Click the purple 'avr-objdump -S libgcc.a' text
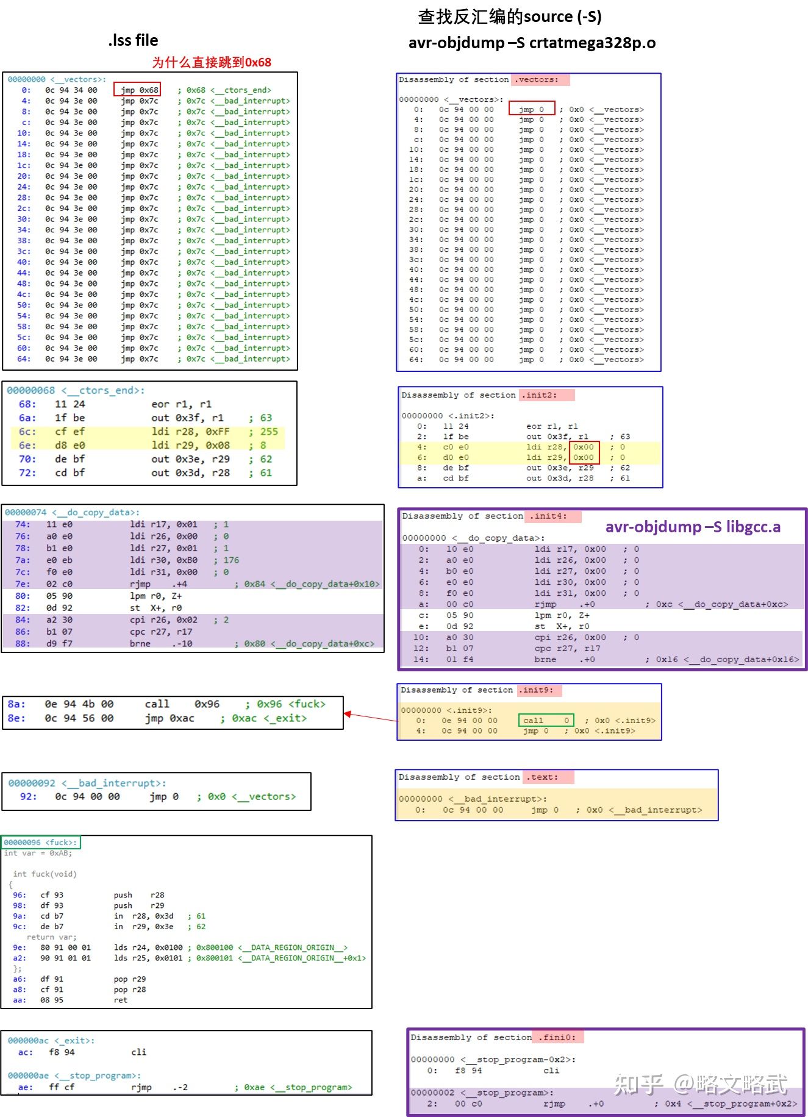 (x=693, y=527)
